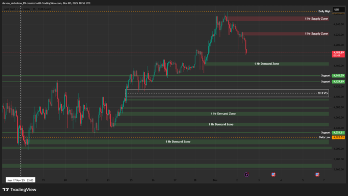Click the Dec label on the time axis
The height and width of the screenshot is (196, 348).
tap(215, 180)
